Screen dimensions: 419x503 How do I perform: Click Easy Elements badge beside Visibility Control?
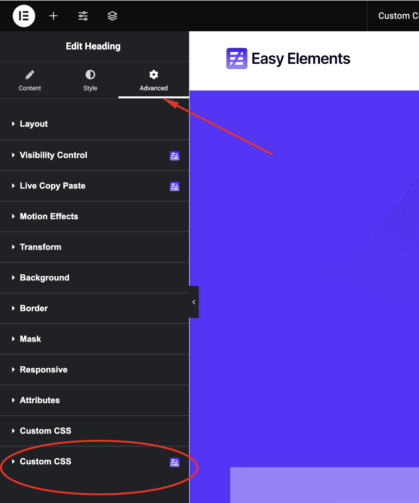[x=174, y=156]
